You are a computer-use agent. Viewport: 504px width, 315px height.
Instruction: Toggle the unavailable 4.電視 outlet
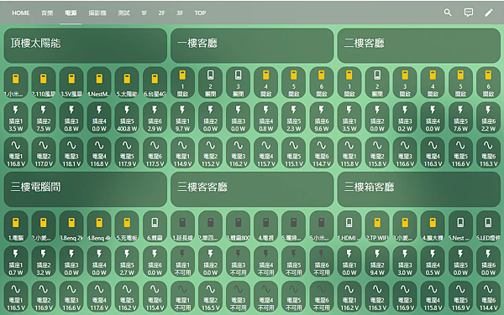265,226
